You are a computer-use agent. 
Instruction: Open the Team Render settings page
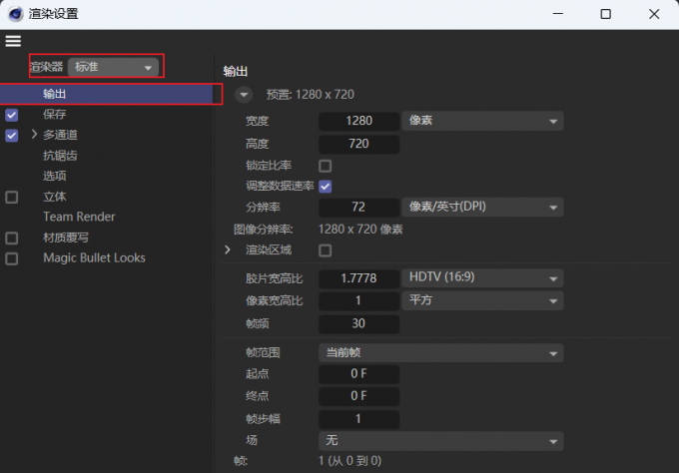click(79, 217)
